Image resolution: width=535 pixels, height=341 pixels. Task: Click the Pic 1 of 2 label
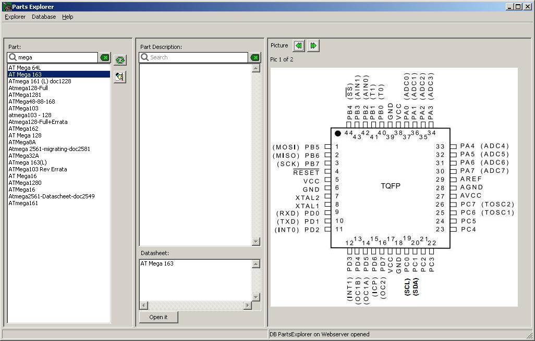[282, 59]
